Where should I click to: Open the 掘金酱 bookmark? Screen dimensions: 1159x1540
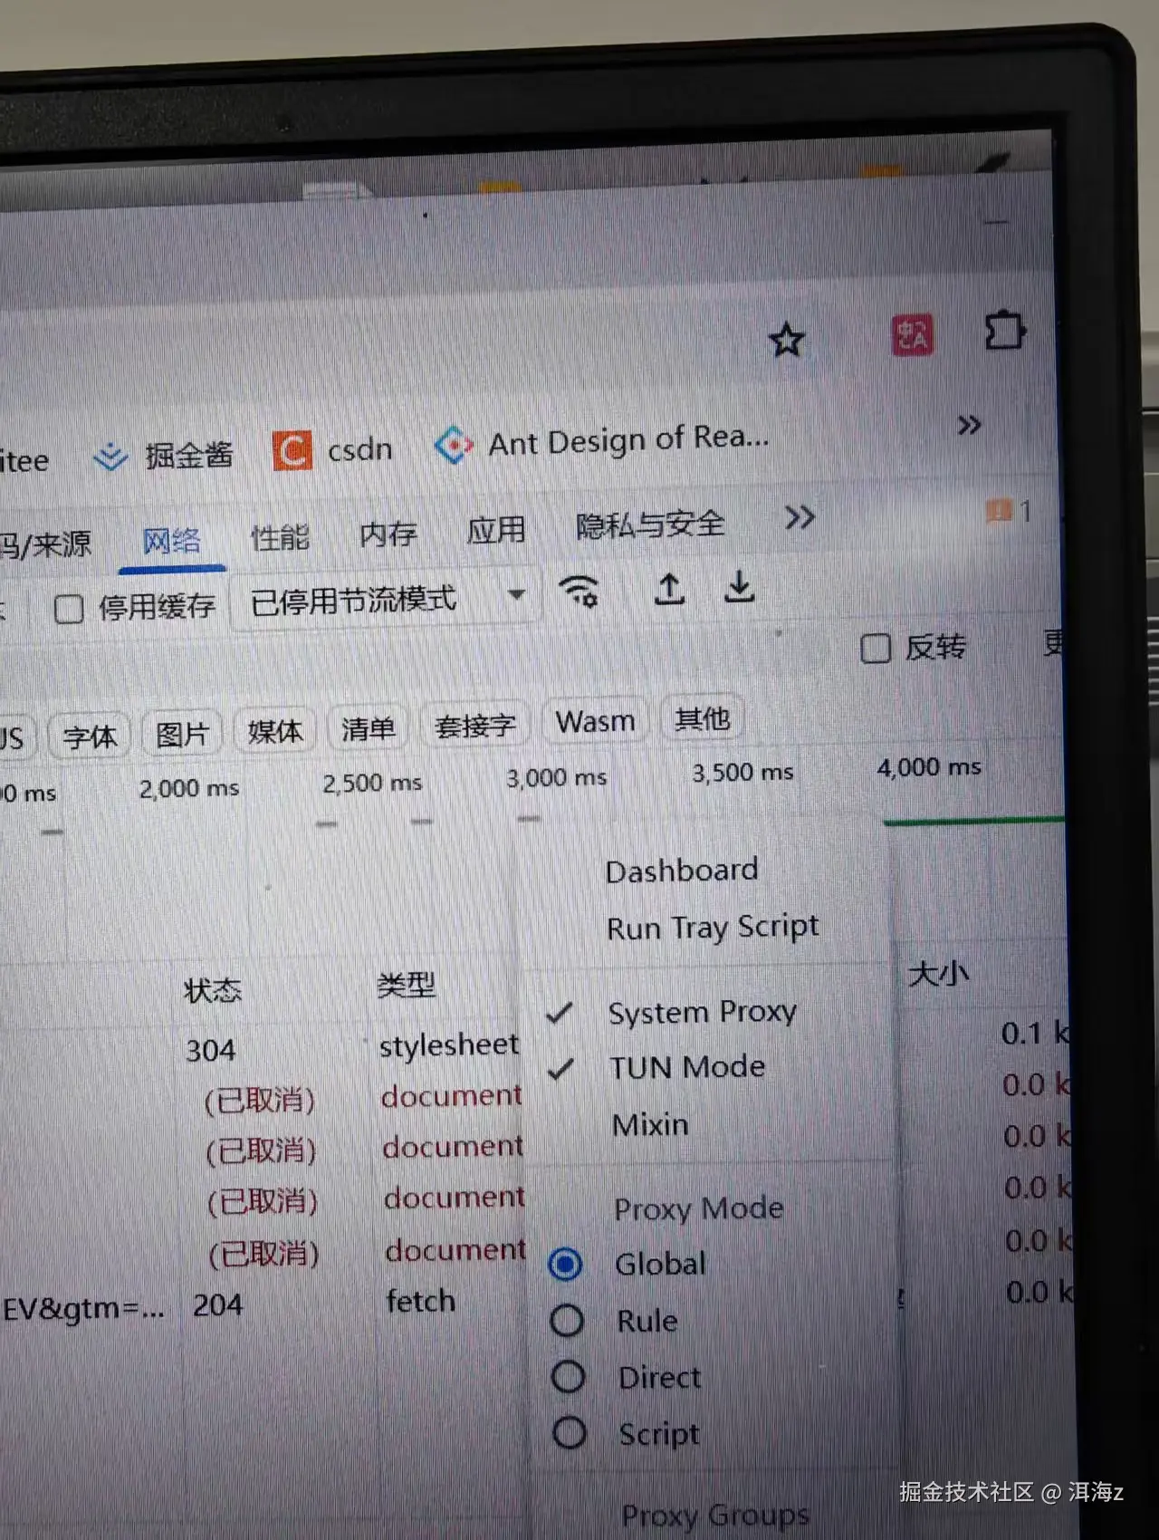point(164,456)
